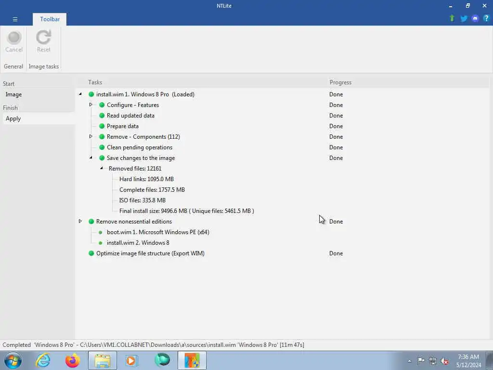Viewport: 493px width, 370px height.
Task: Launch Firefox from the taskbar
Action: tap(72, 360)
